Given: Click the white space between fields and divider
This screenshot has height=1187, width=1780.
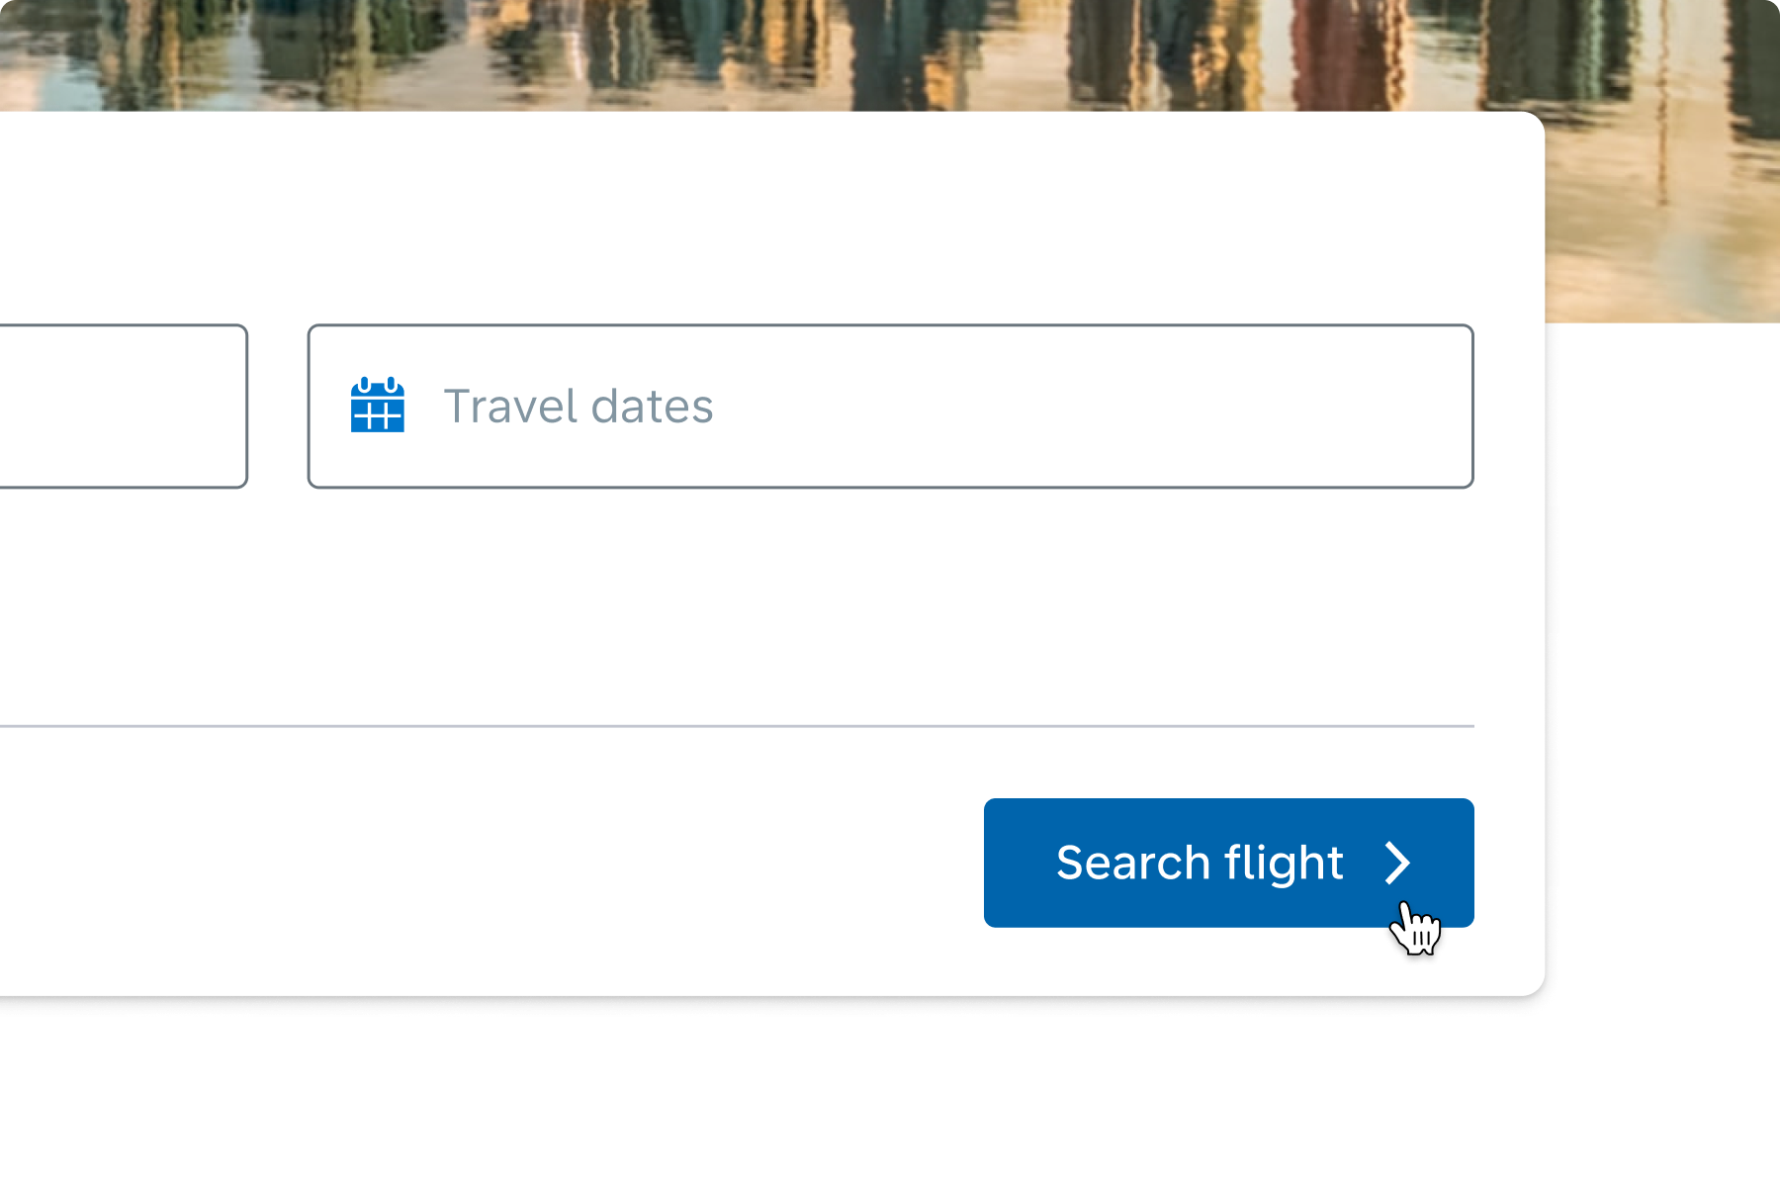Looking at the screenshot, I should 737,605.
